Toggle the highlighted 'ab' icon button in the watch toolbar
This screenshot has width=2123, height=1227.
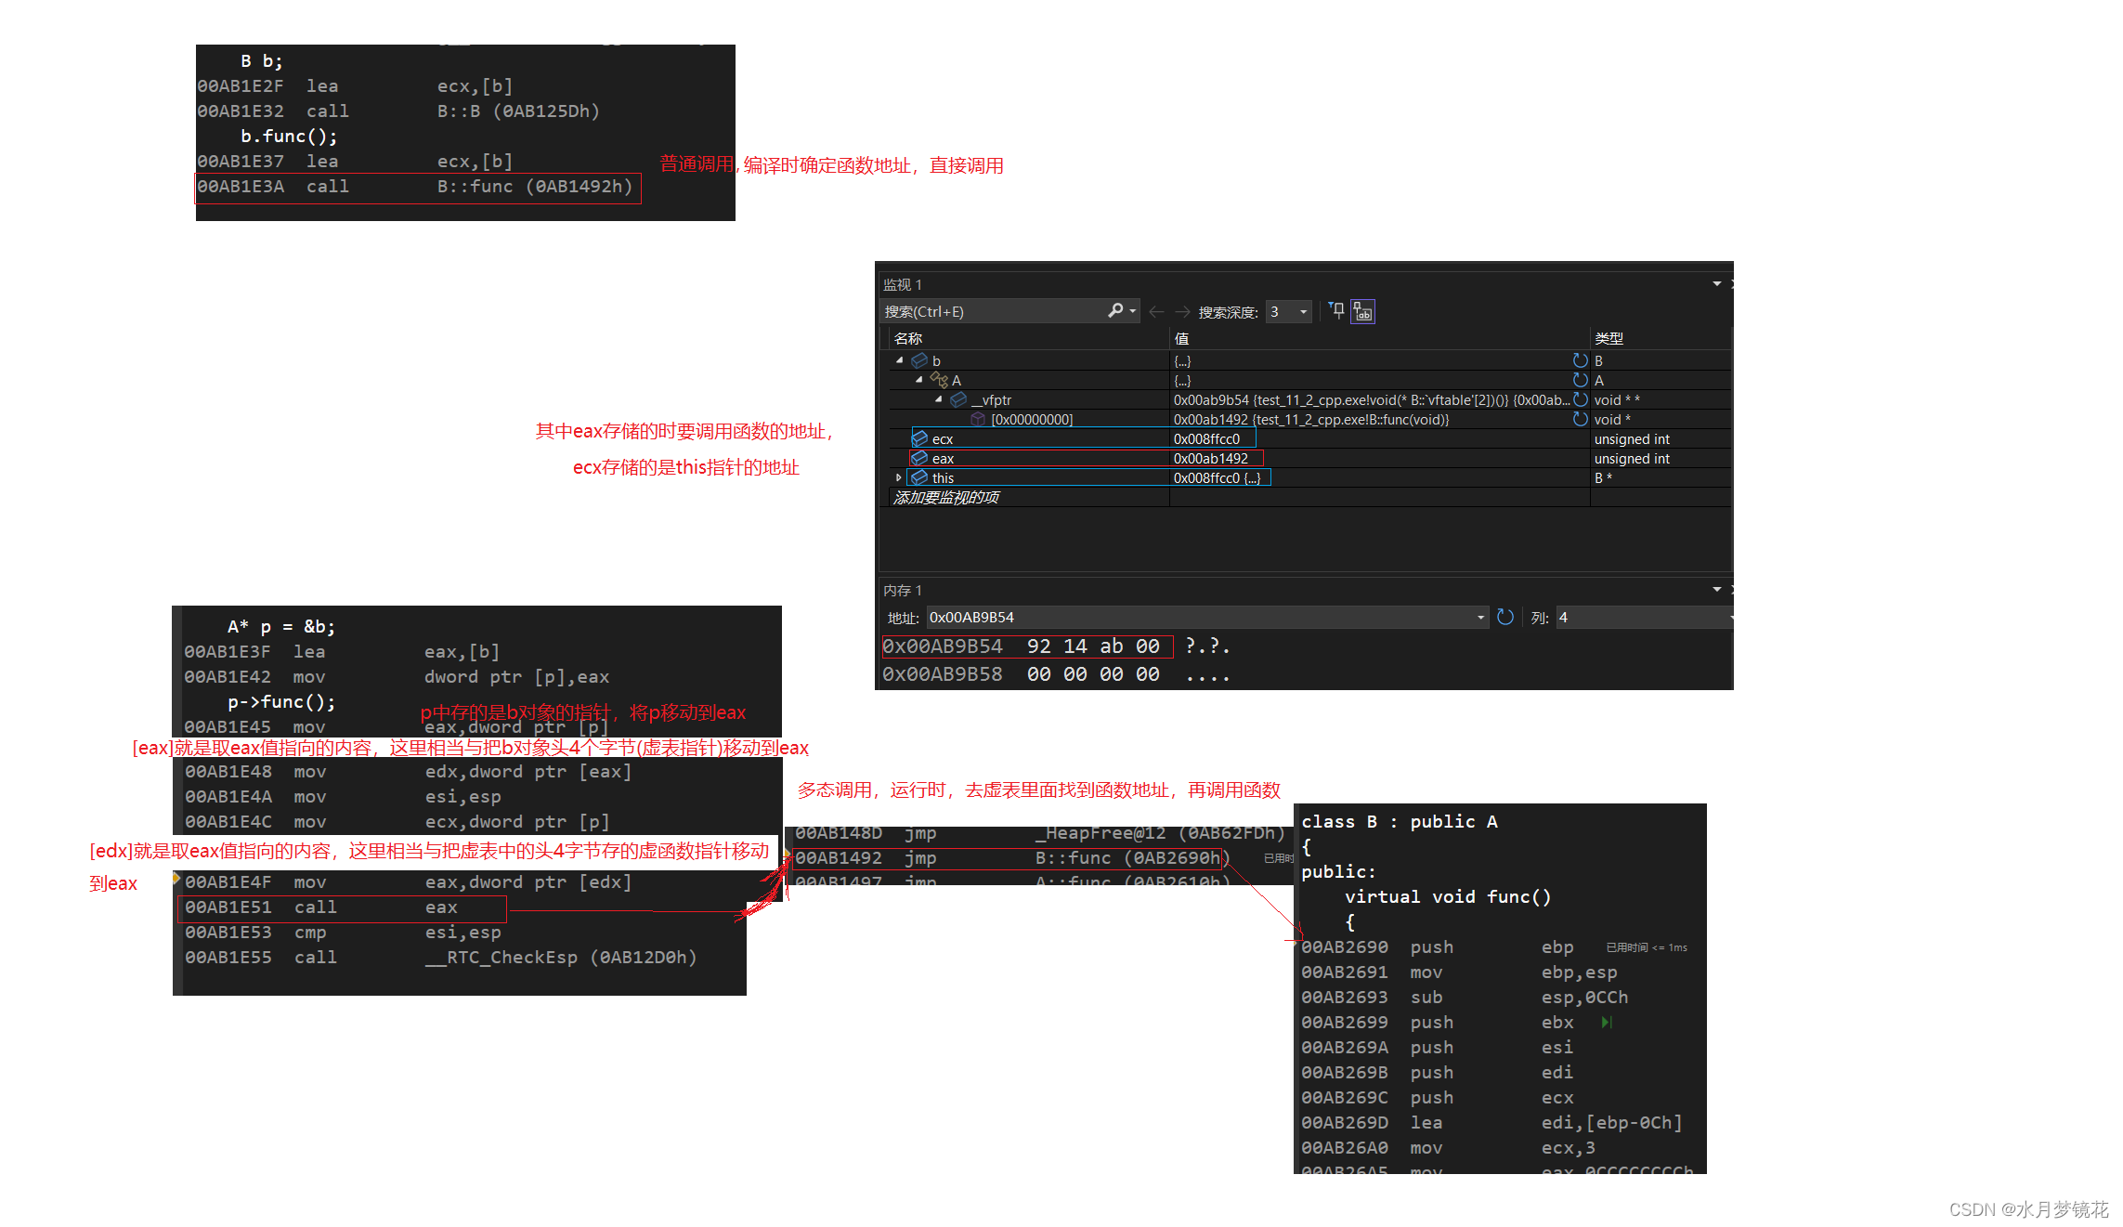(1362, 311)
